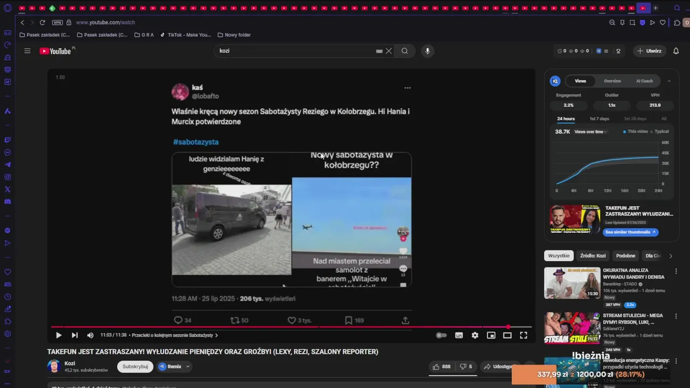Screen dimensions: 690x388
Task: Choose the 24 hours range
Action: (x=565, y=119)
